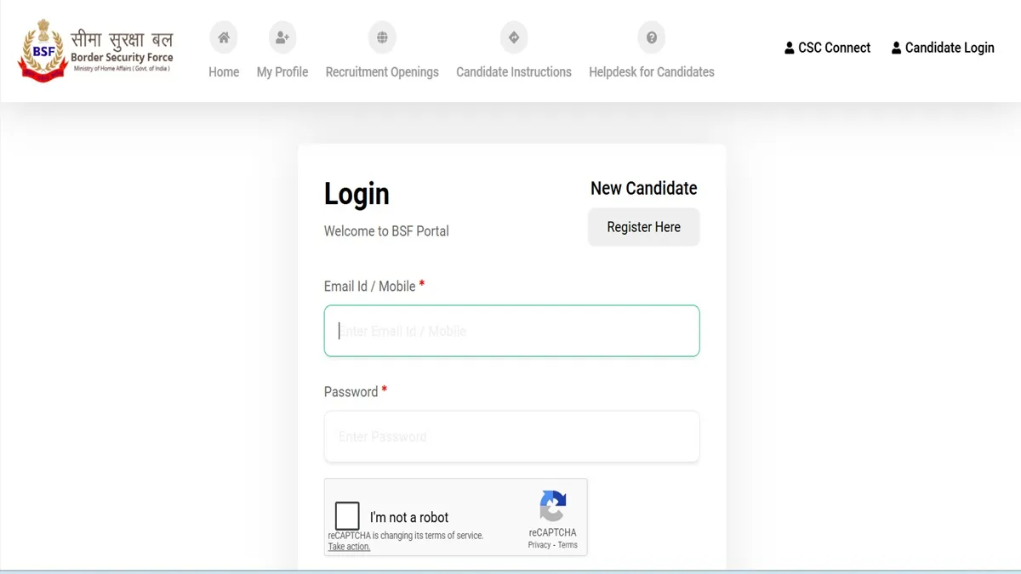
Task: Click the Helpdesk question mark icon
Action: click(652, 37)
